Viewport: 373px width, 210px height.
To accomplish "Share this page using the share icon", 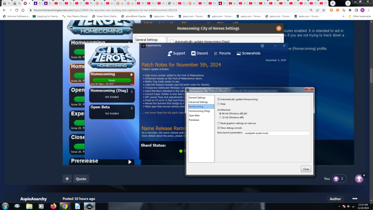I will click(x=317, y=10).
